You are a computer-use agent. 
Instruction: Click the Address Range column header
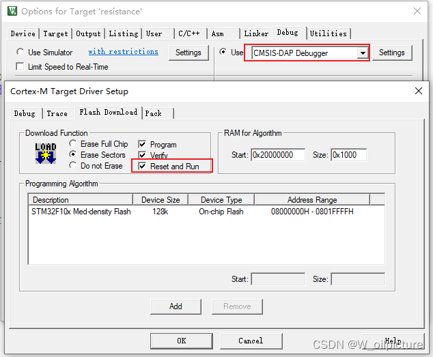coord(312,199)
